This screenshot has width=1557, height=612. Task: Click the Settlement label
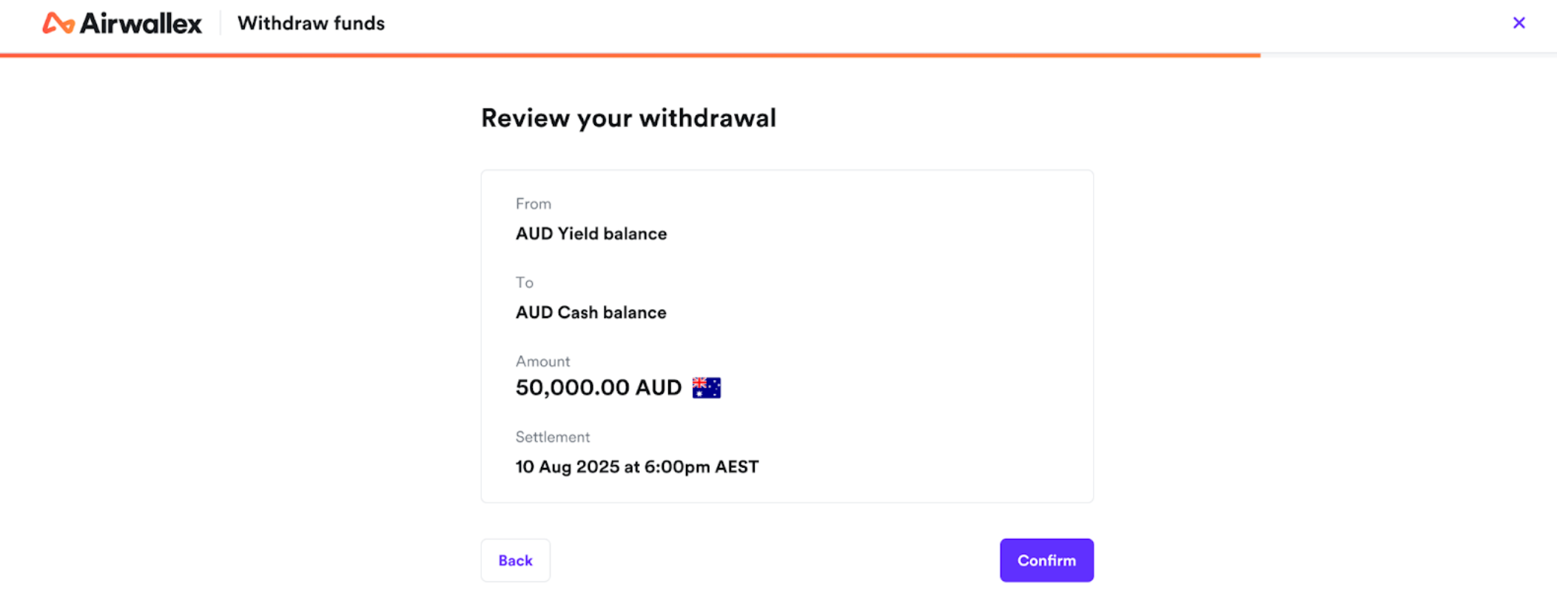tap(553, 437)
